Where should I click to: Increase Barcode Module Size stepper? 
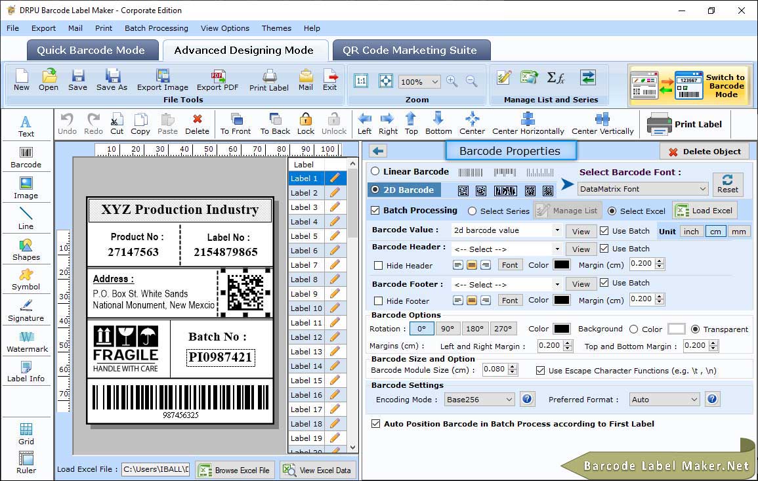[x=513, y=366]
